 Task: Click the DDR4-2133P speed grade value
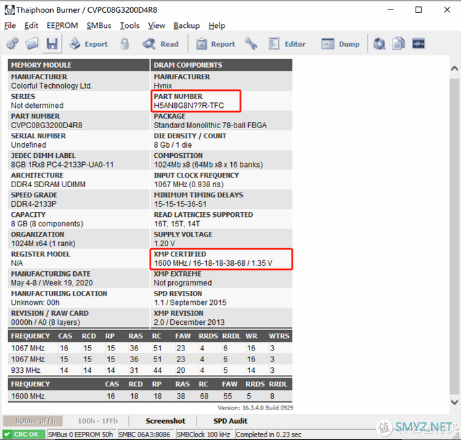(x=34, y=204)
